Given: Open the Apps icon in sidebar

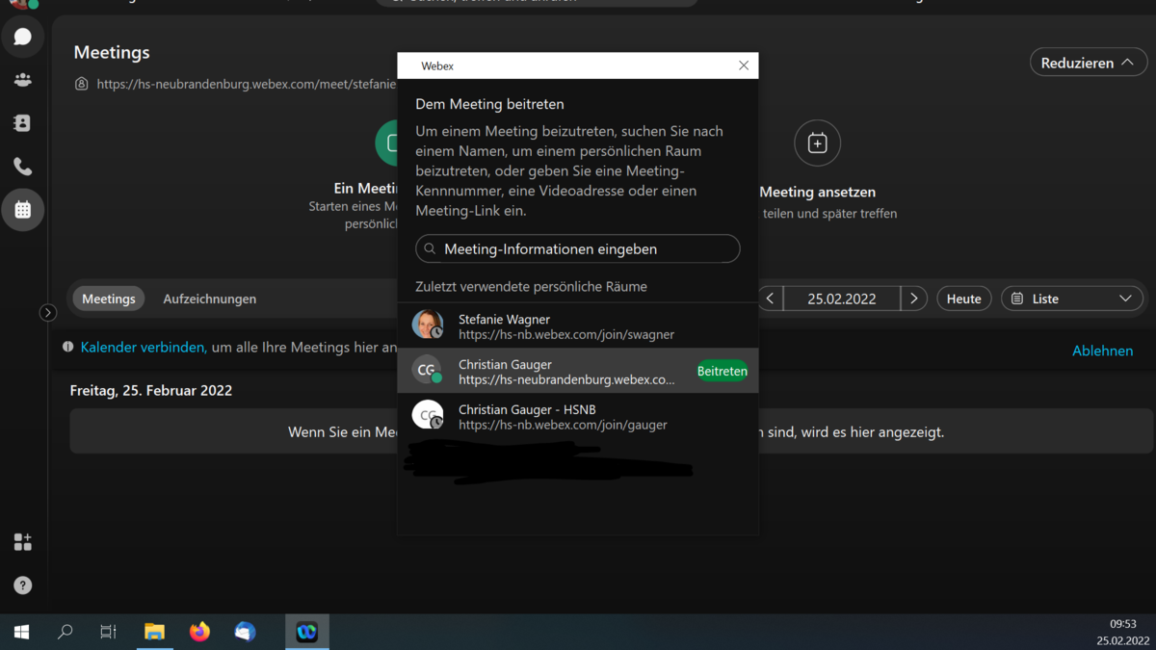Looking at the screenshot, I should (x=23, y=542).
